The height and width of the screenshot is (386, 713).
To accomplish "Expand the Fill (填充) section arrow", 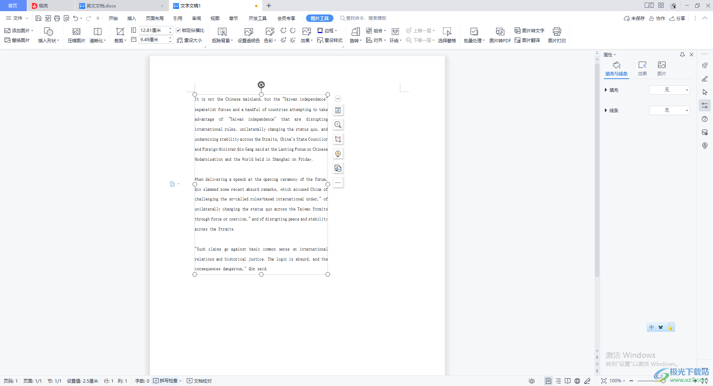I will [606, 90].
